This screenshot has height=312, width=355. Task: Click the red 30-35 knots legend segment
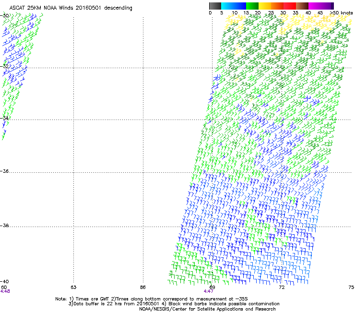pyautogui.click(x=290, y=6)
